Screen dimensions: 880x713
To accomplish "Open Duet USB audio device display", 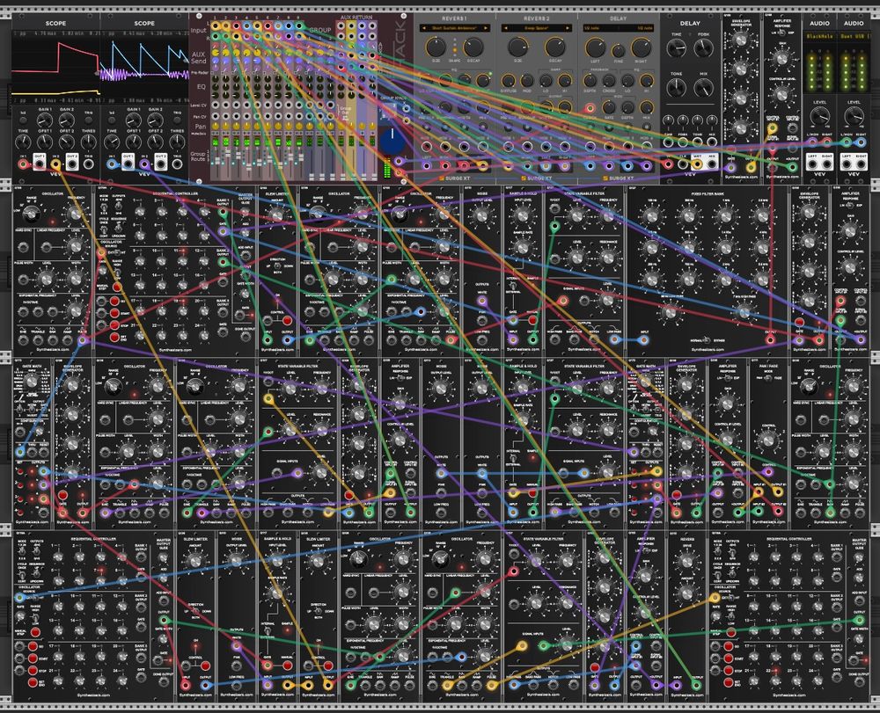I will click(x=854, y=36).
